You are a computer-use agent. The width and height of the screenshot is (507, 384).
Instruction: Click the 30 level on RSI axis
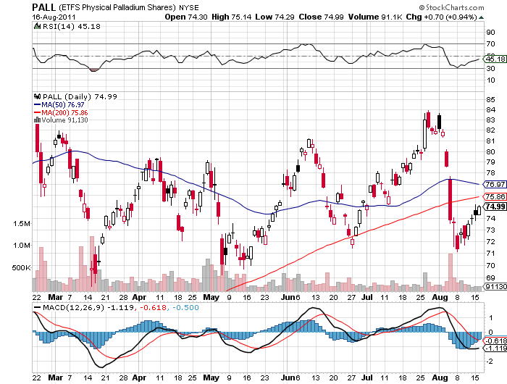coord(490,68)
